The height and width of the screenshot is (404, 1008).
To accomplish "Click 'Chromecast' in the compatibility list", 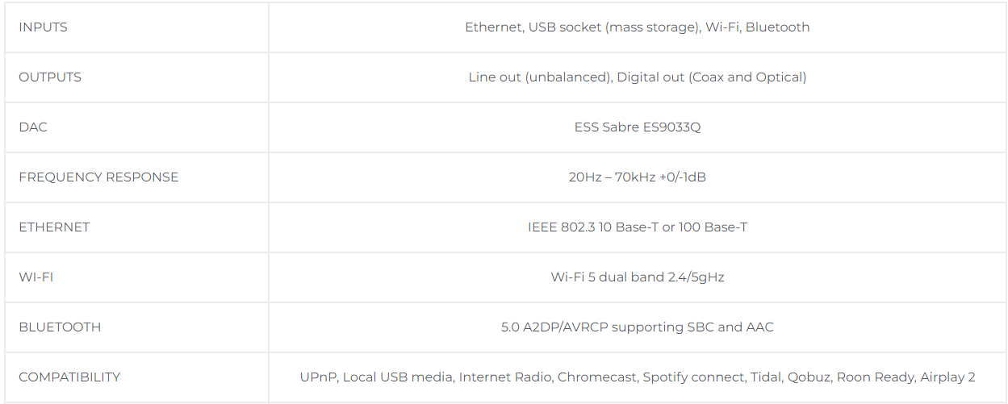I will pos(596,377).
